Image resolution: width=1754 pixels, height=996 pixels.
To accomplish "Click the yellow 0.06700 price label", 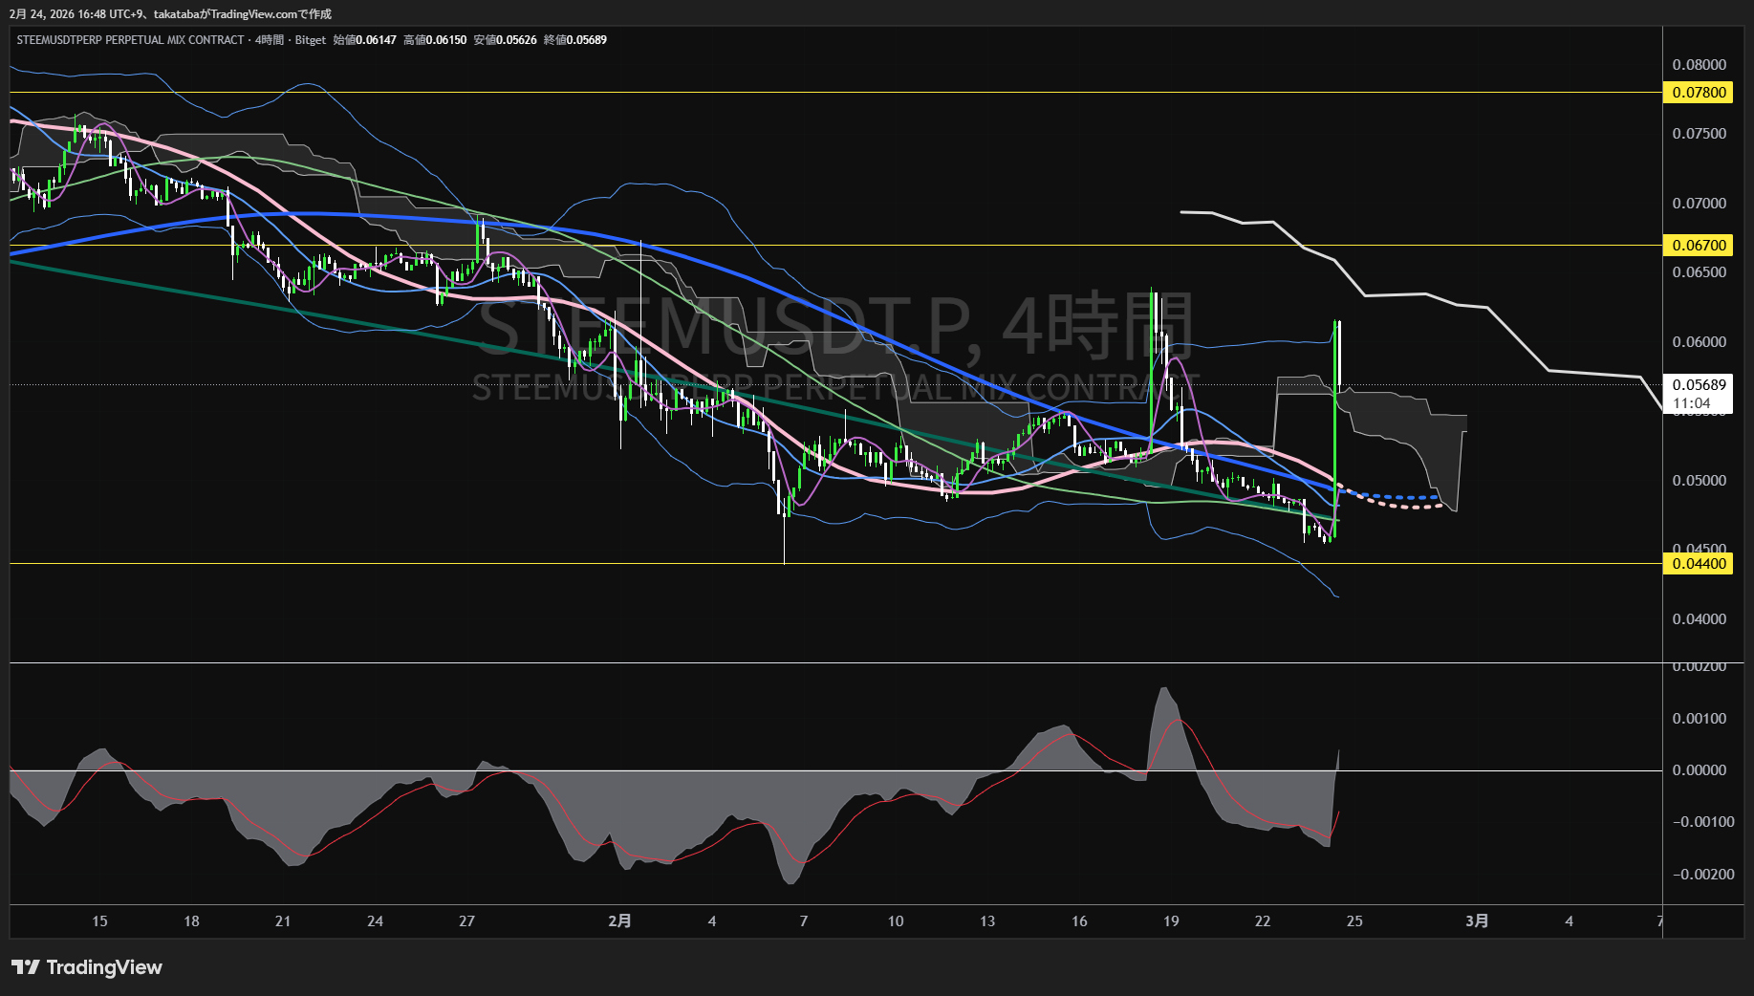I will pos(1699,246).
